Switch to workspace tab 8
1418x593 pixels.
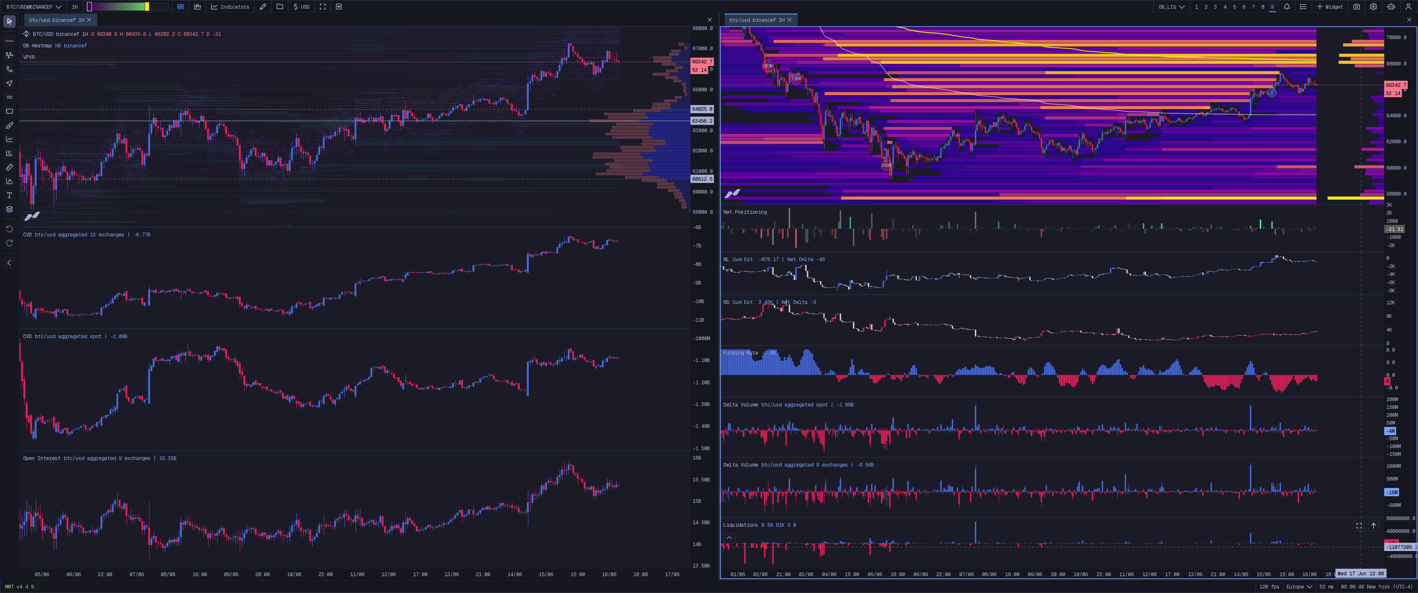tap(1263, 7)
